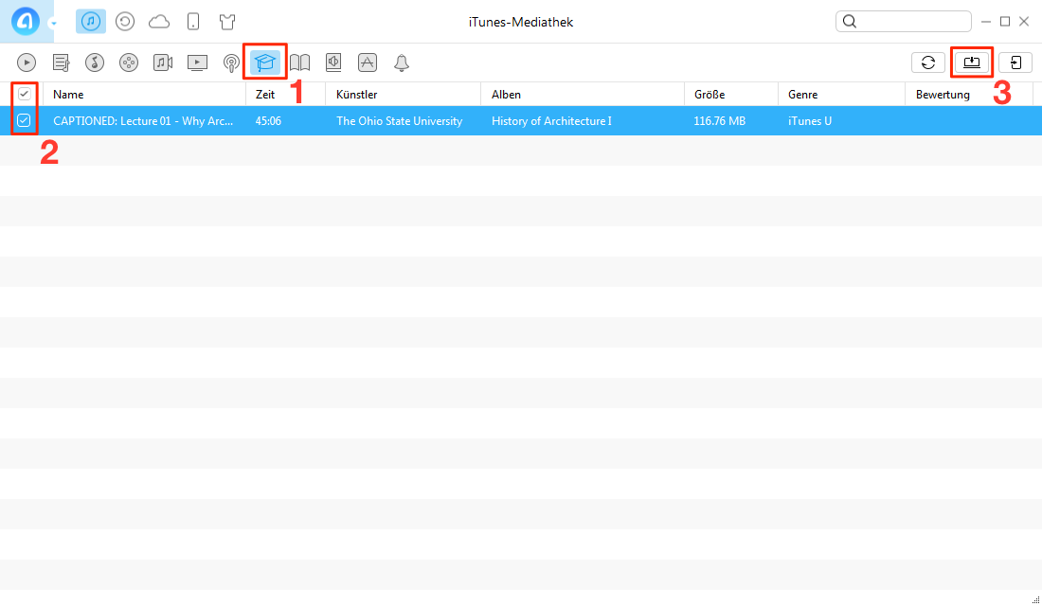This screenshot has height=606, width=1042.
Task: Click the '116.76 MB' size cell
Action: [720, 121]
